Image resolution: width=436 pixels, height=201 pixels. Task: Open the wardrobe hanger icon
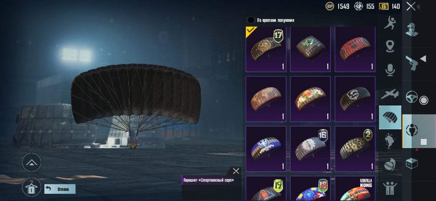pyautogui.click(x=31, y=188)
